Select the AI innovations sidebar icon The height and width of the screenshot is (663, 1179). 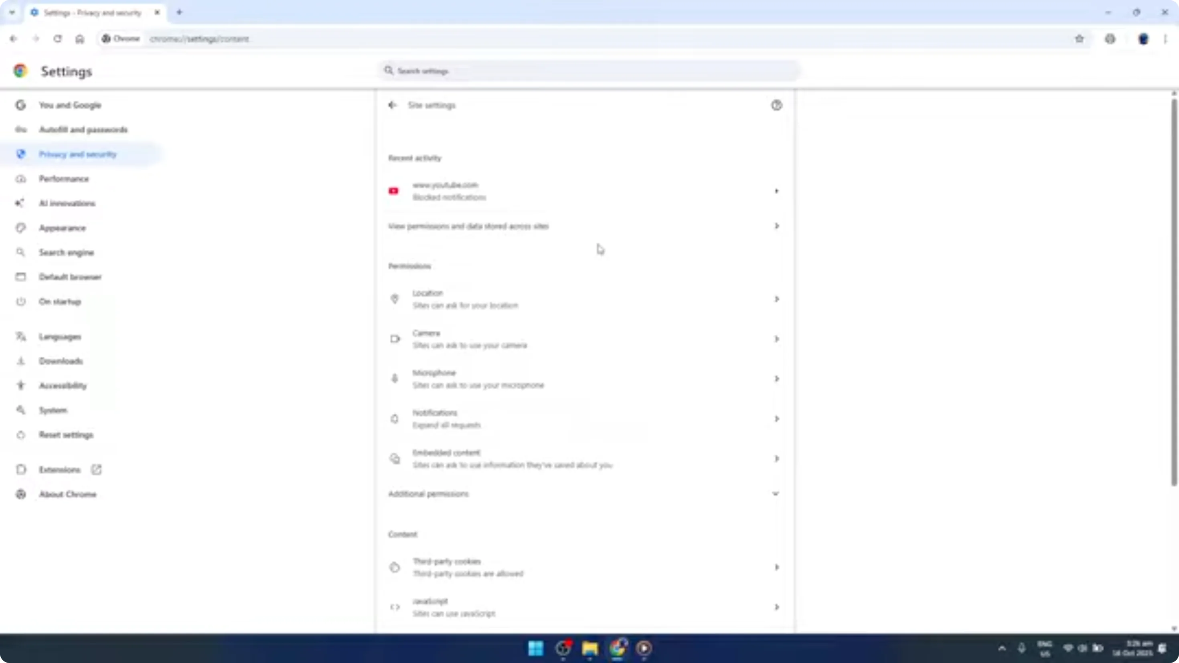pyautogui.click(x=20, y=203)
